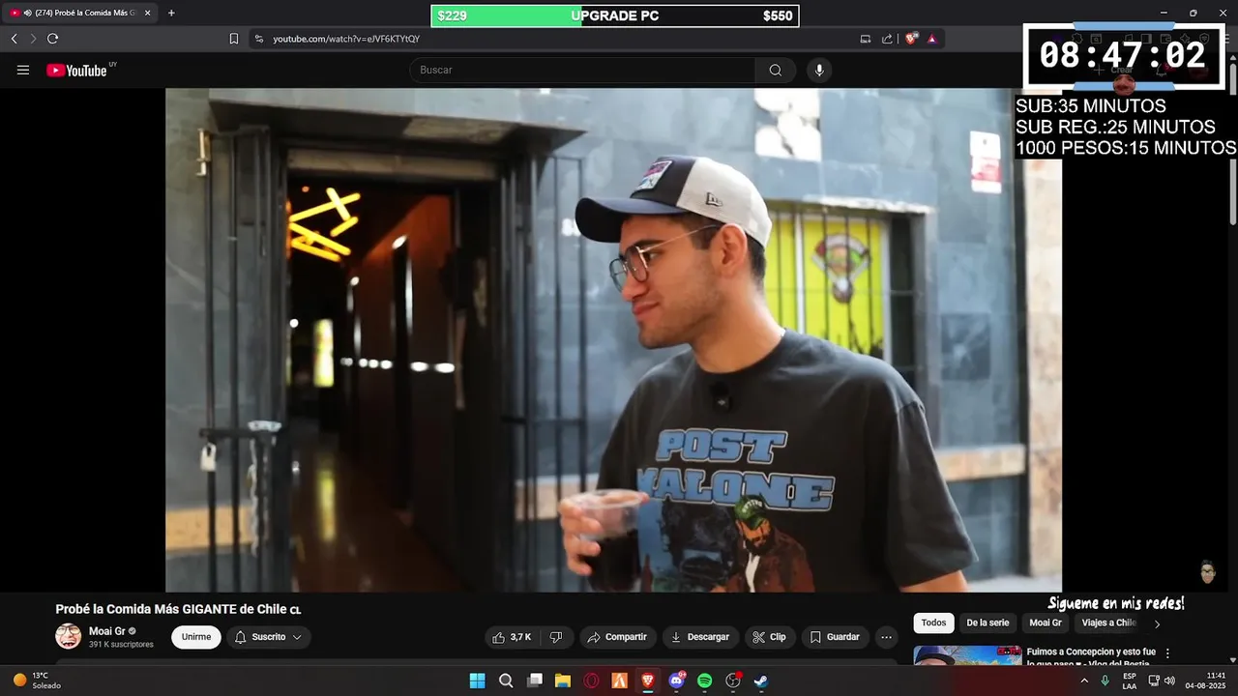Expand the Suscrito notification dropdown
The width and height of the screenshot is (1238, 696).
click(268, 637)
